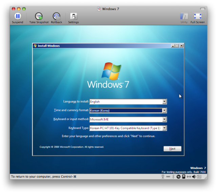The height and width of the screenshot is (193, 217).
Task: Close the Install Windows dialog
Action: [x=182, y=46]
